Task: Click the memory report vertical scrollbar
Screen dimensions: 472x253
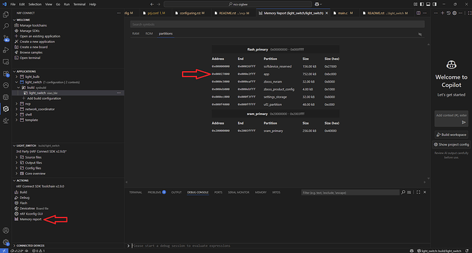Action: 428,111
